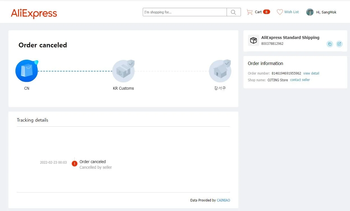
Task: Click the "Order canceled" heading
Action: 43,45
